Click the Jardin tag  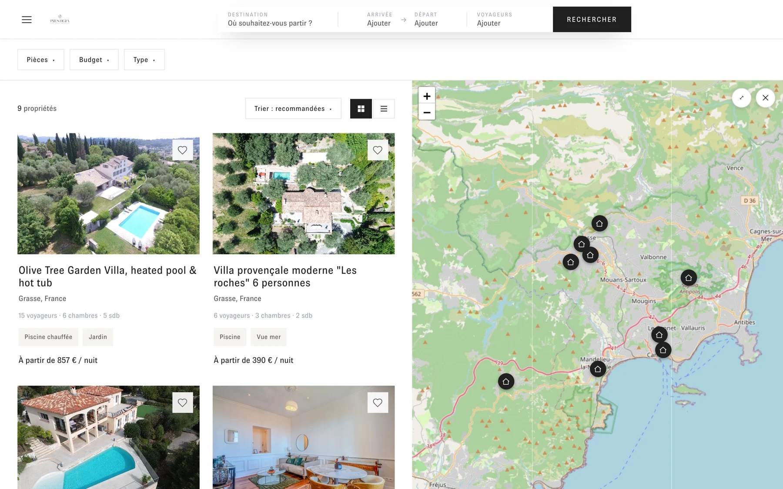click(98, 337)
